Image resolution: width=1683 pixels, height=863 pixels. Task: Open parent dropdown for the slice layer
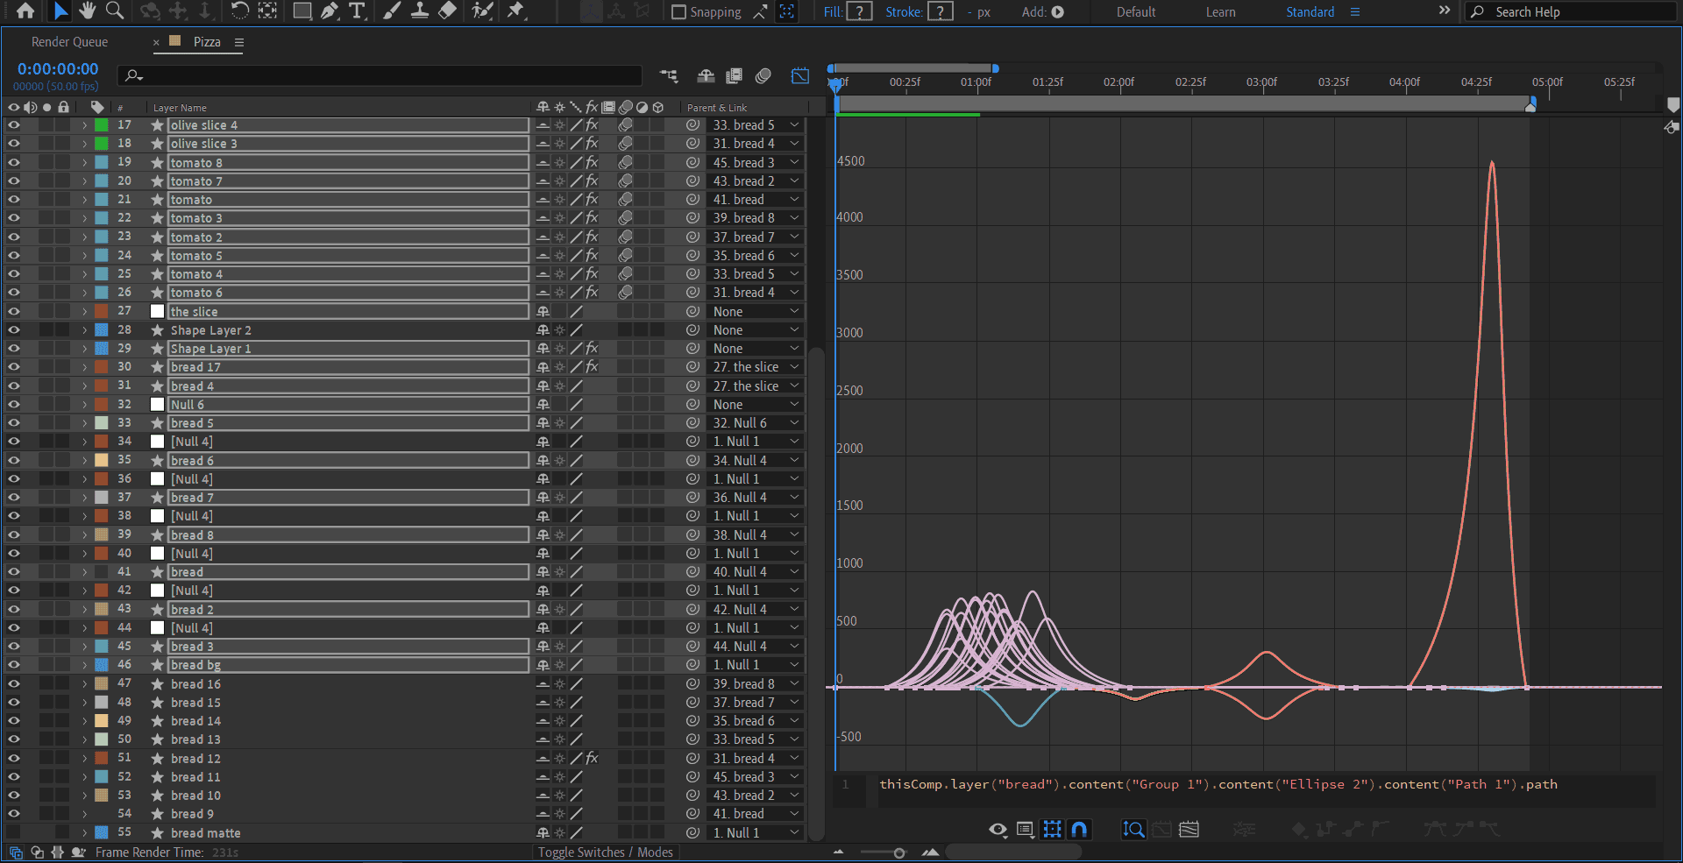pyautogui.click(x=755, y=312)
